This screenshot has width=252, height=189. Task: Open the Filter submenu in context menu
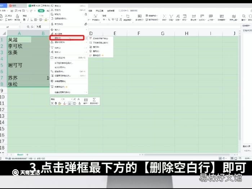[x=69, y=48]
